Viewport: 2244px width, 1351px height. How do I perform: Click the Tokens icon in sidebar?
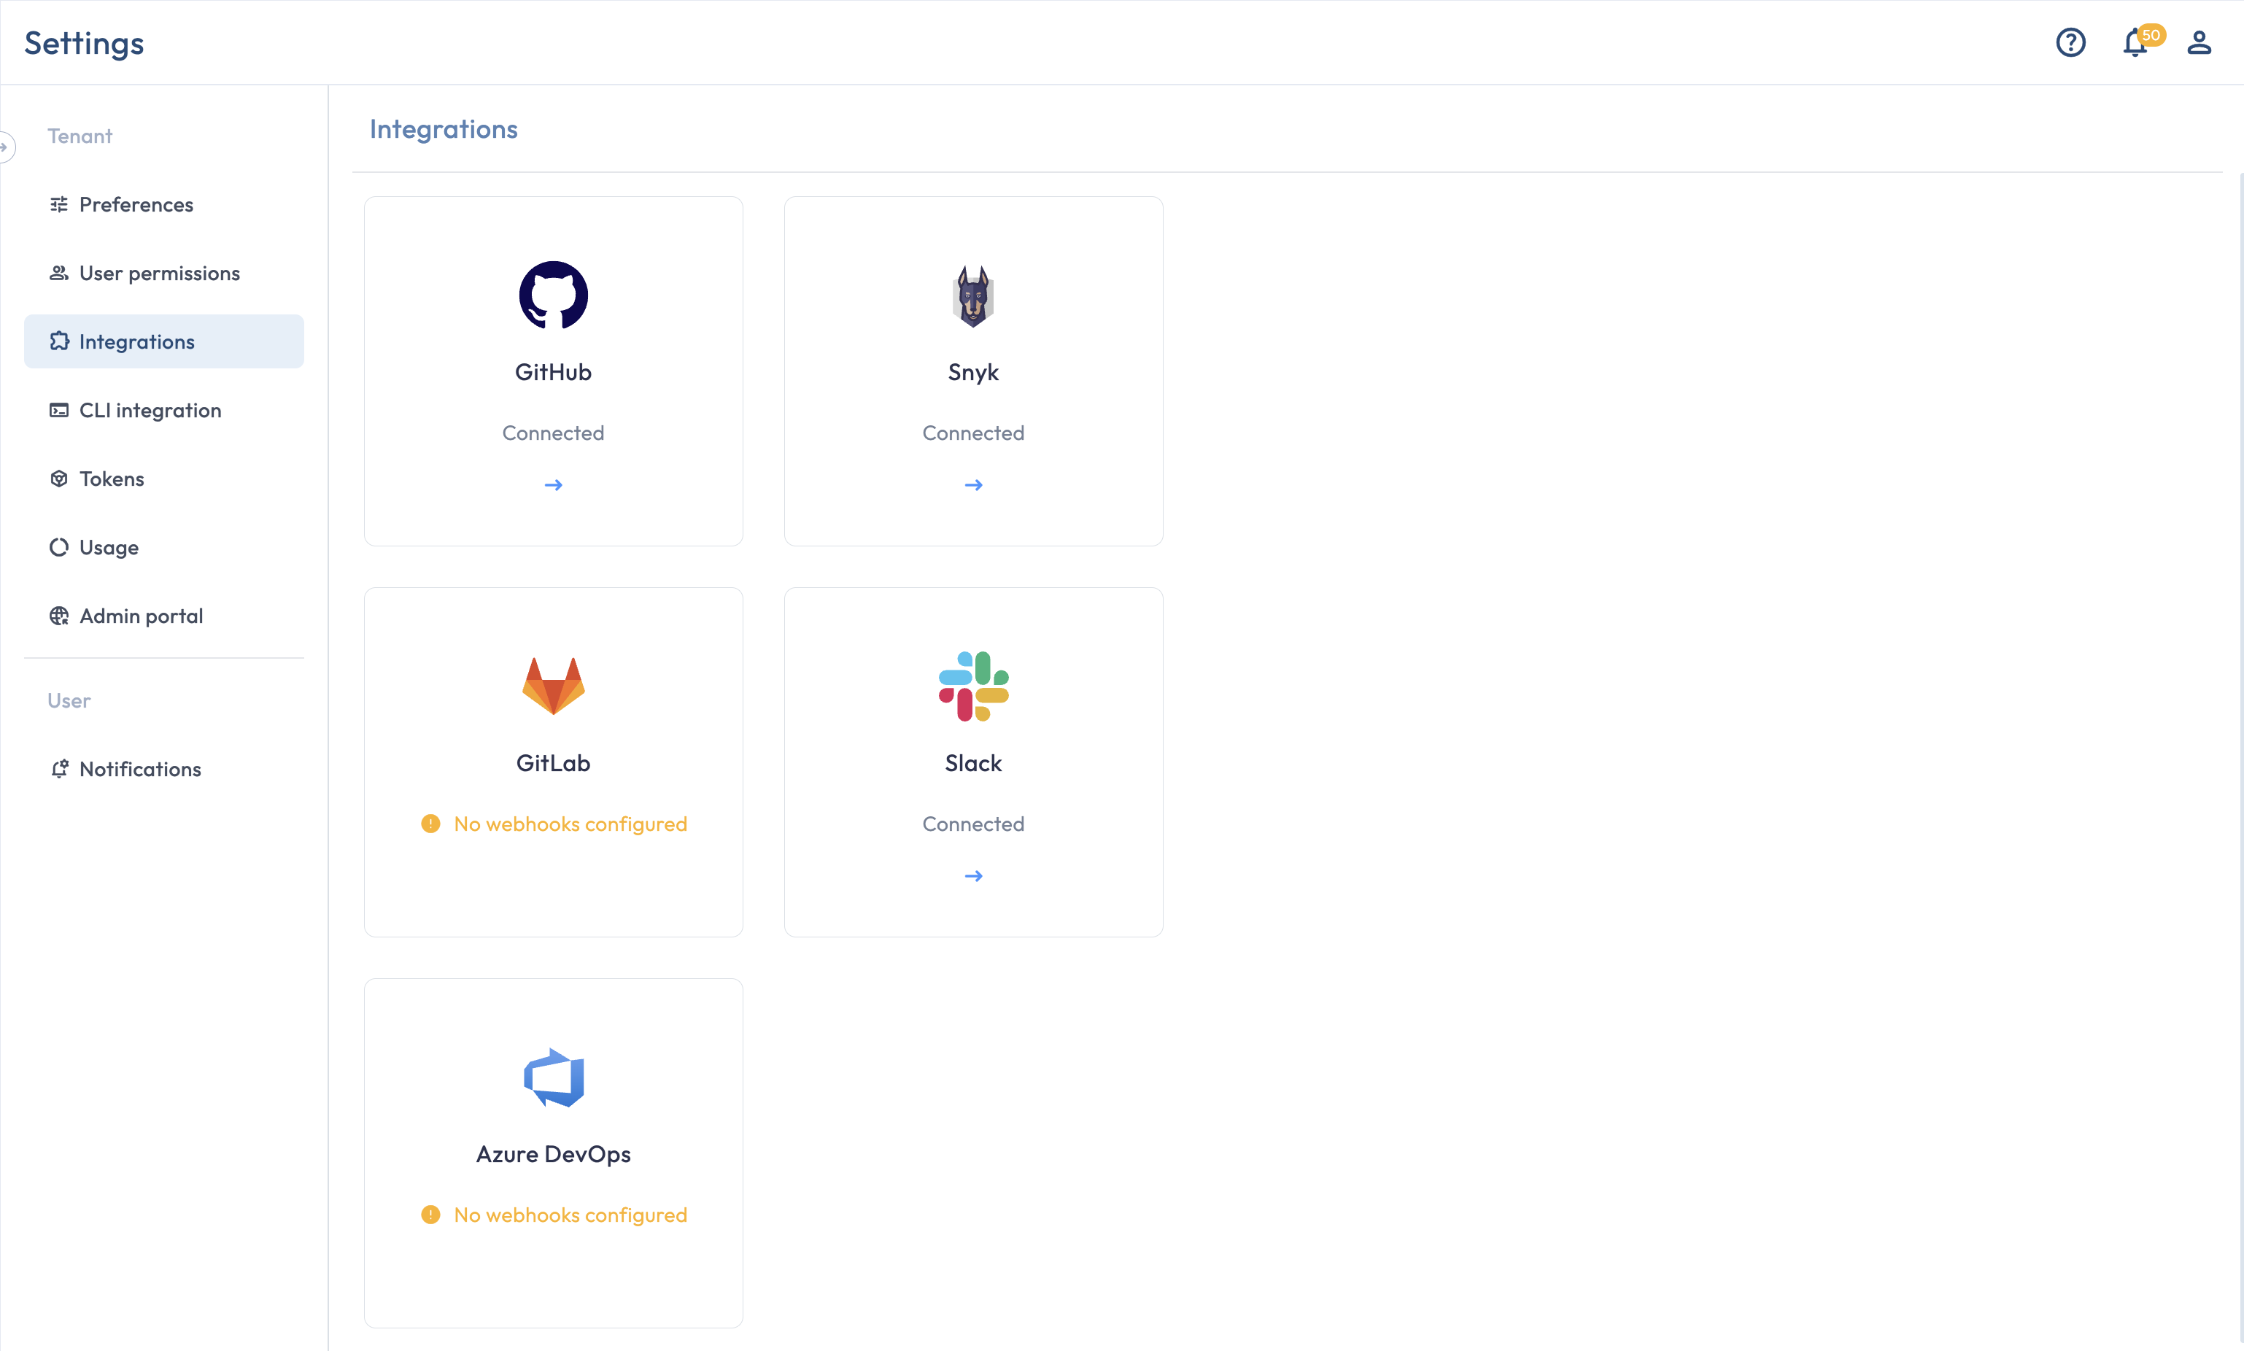click(59, 479)
